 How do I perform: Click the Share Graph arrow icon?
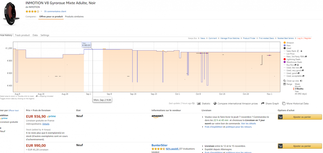(x=263, y=104)
